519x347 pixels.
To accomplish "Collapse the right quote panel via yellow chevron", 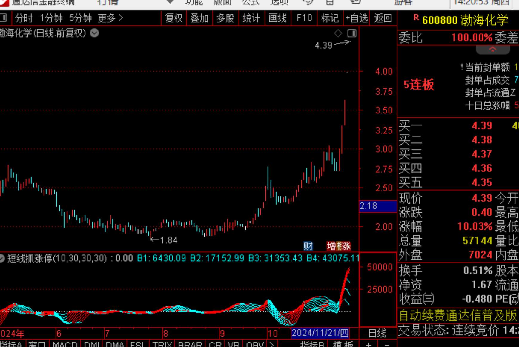I will coord(493,50).
